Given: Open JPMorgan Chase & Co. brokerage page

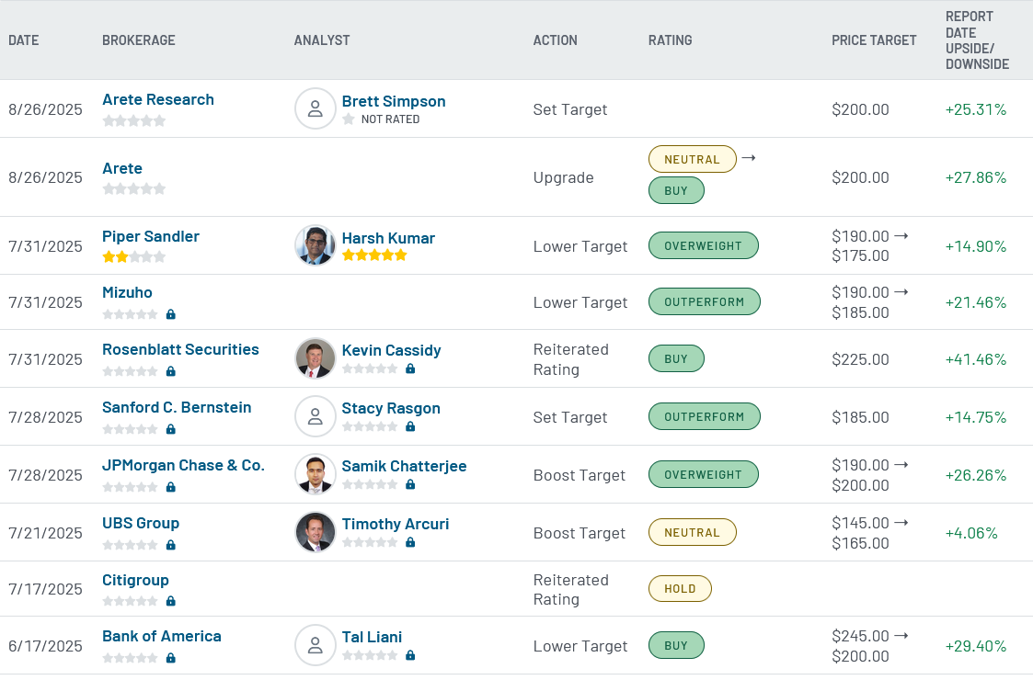Looking at the screenshot, I should [183, 465].
